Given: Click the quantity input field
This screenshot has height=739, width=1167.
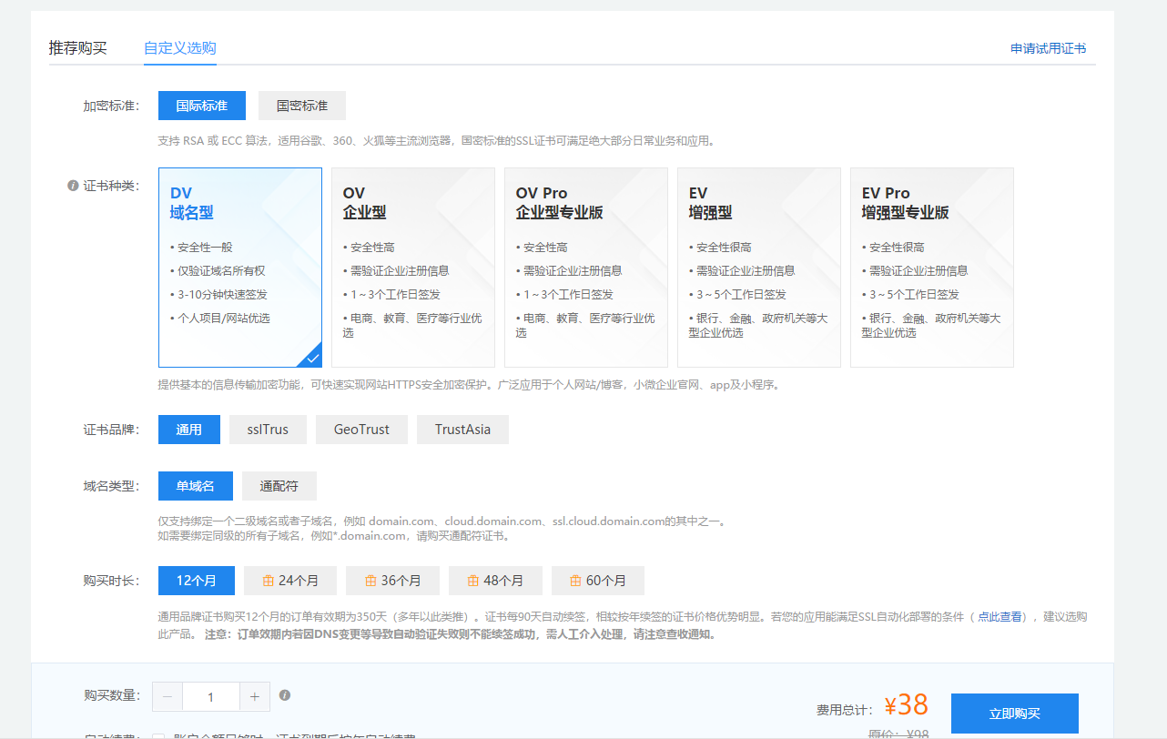Looking at the screenshot, I should (x=211, y=695).
